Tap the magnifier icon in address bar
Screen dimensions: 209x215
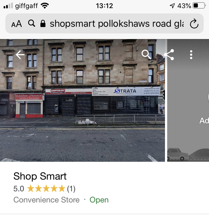[31, 23]
